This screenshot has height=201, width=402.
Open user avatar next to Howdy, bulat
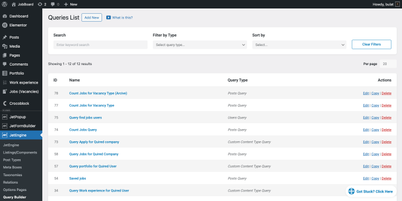(397, 4)
